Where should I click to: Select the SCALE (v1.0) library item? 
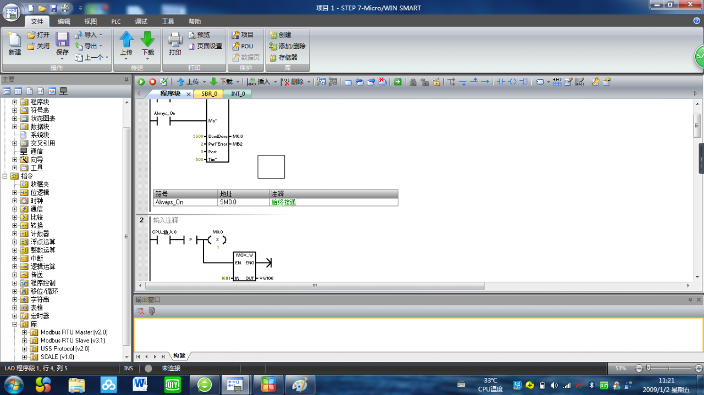click(x=57, y=357)
